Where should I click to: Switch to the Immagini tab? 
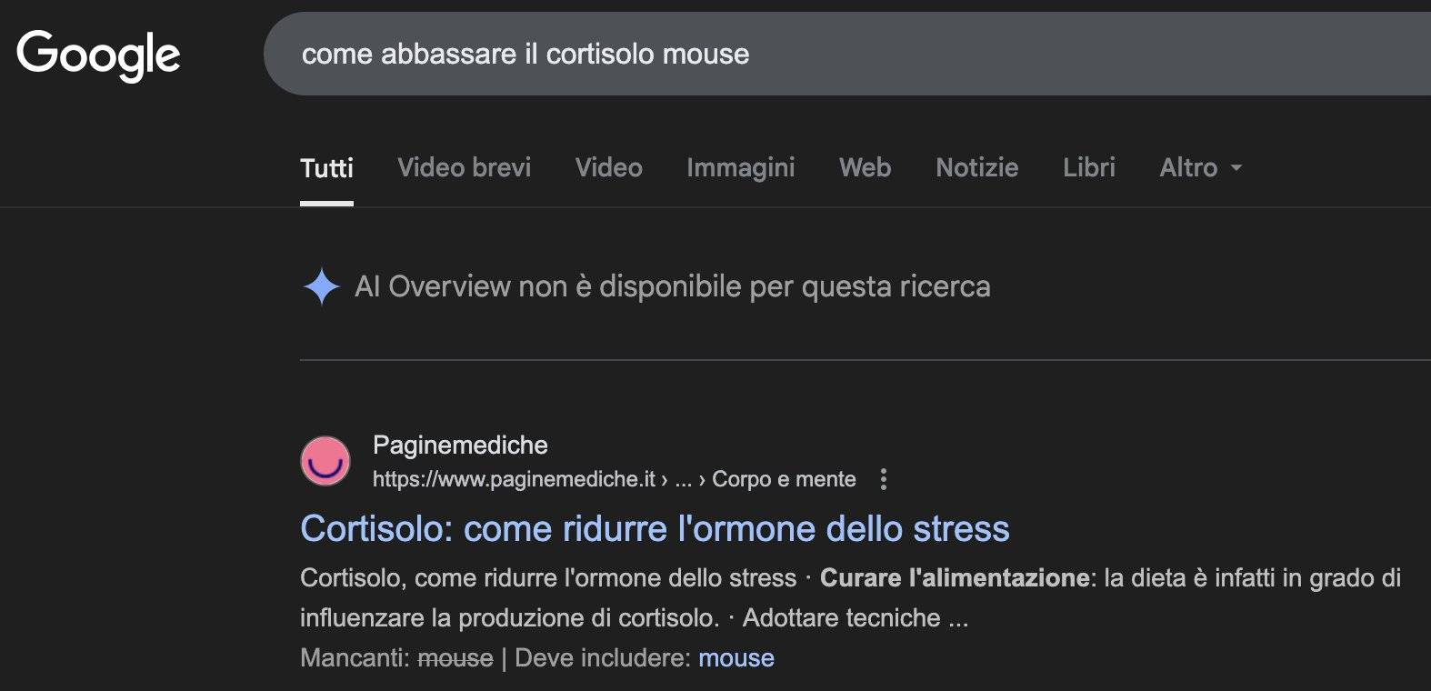[740, 168]
